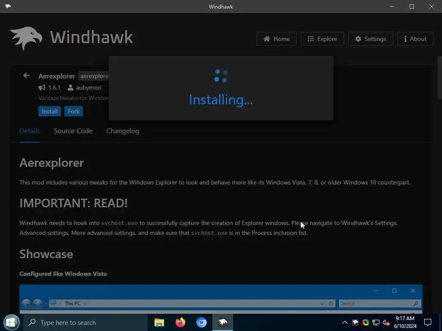Screen dimensions: 442x331
Task: Fork the Aerexplorer mod
Action: [x=73, y=111]
